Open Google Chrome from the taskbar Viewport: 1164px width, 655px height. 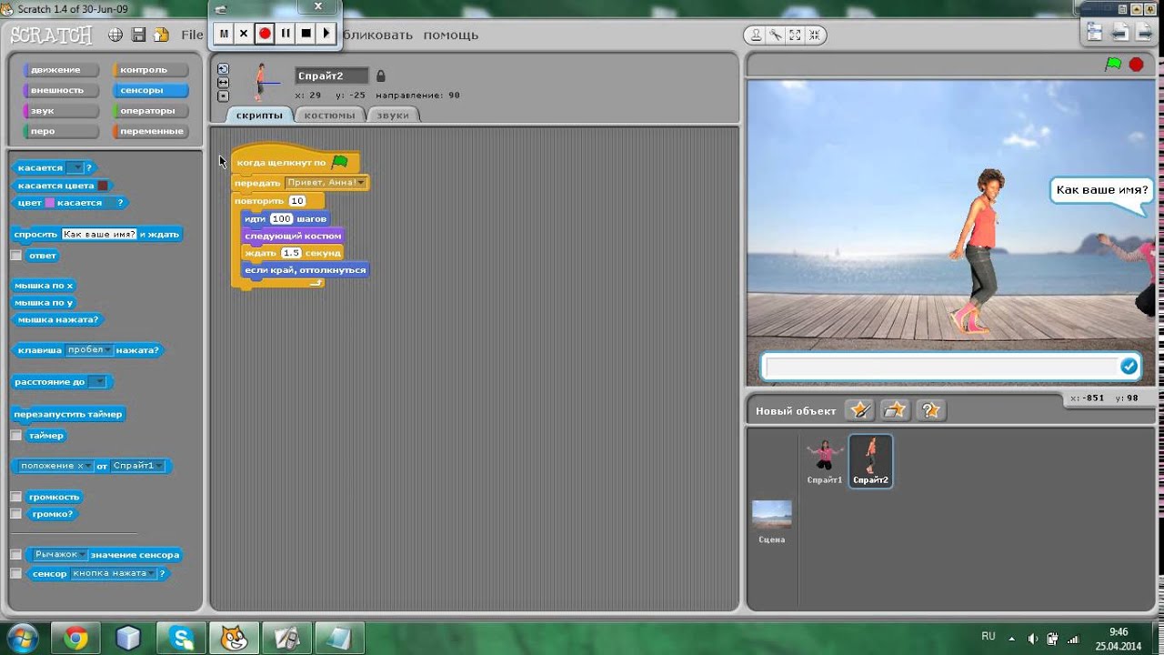tap(76, 639)
